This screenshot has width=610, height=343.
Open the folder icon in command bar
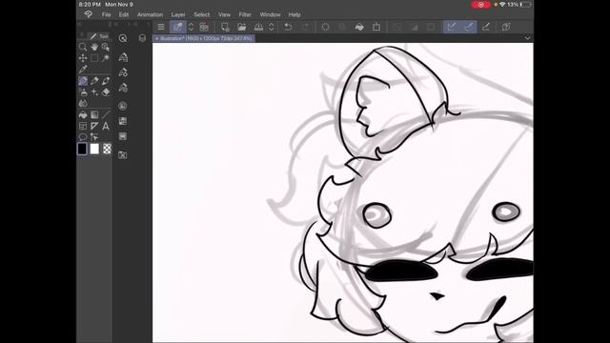click(x=241, y=27)
